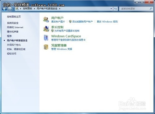
Task: Open the 家长控制 heading
Action: pos(57,27)
